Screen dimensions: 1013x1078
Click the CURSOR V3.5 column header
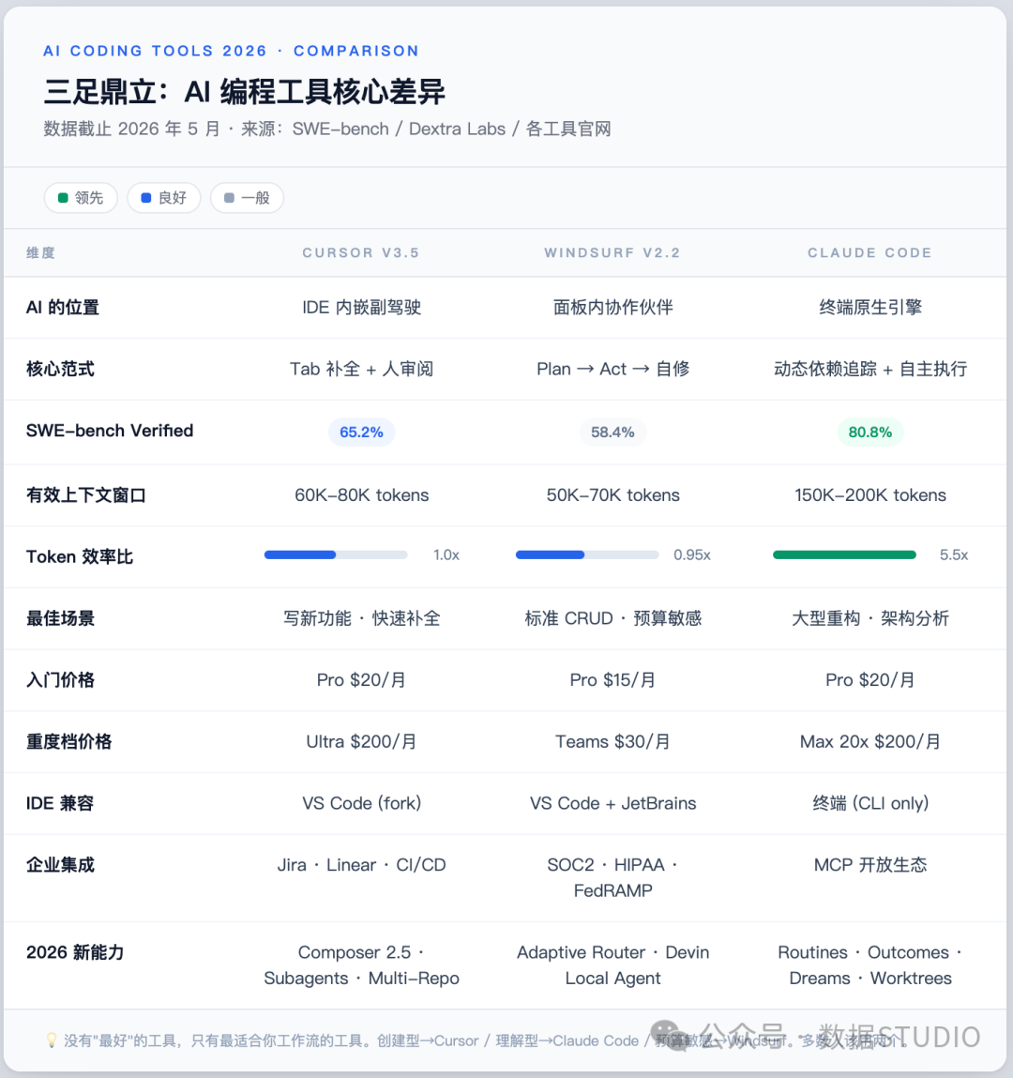tap(361, 253)
